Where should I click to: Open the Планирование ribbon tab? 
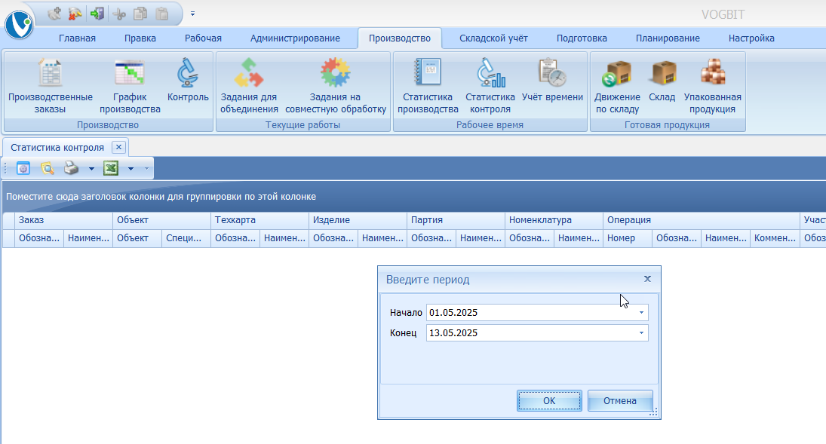point(667,38)
